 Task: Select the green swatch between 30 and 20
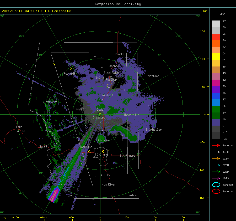(x=216, y=109)
